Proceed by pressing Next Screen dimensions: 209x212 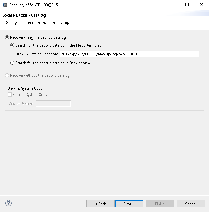coord(129,204)
